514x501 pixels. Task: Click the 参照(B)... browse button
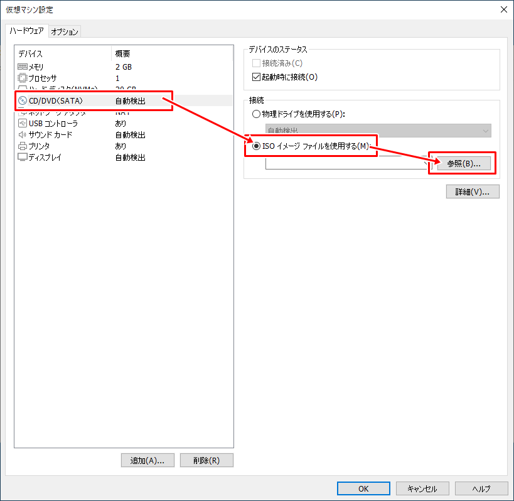[x=463, y=163]
